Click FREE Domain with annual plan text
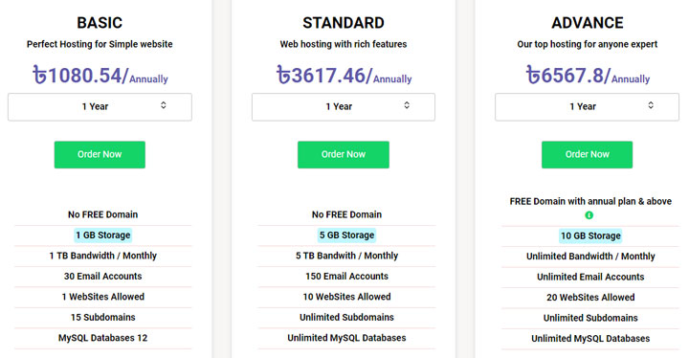The width and height of the screenshot is (689, 358). (590, 201)
